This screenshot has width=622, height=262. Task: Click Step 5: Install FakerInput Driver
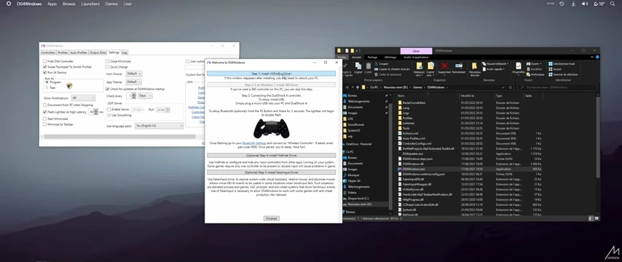tap(272, 172)
